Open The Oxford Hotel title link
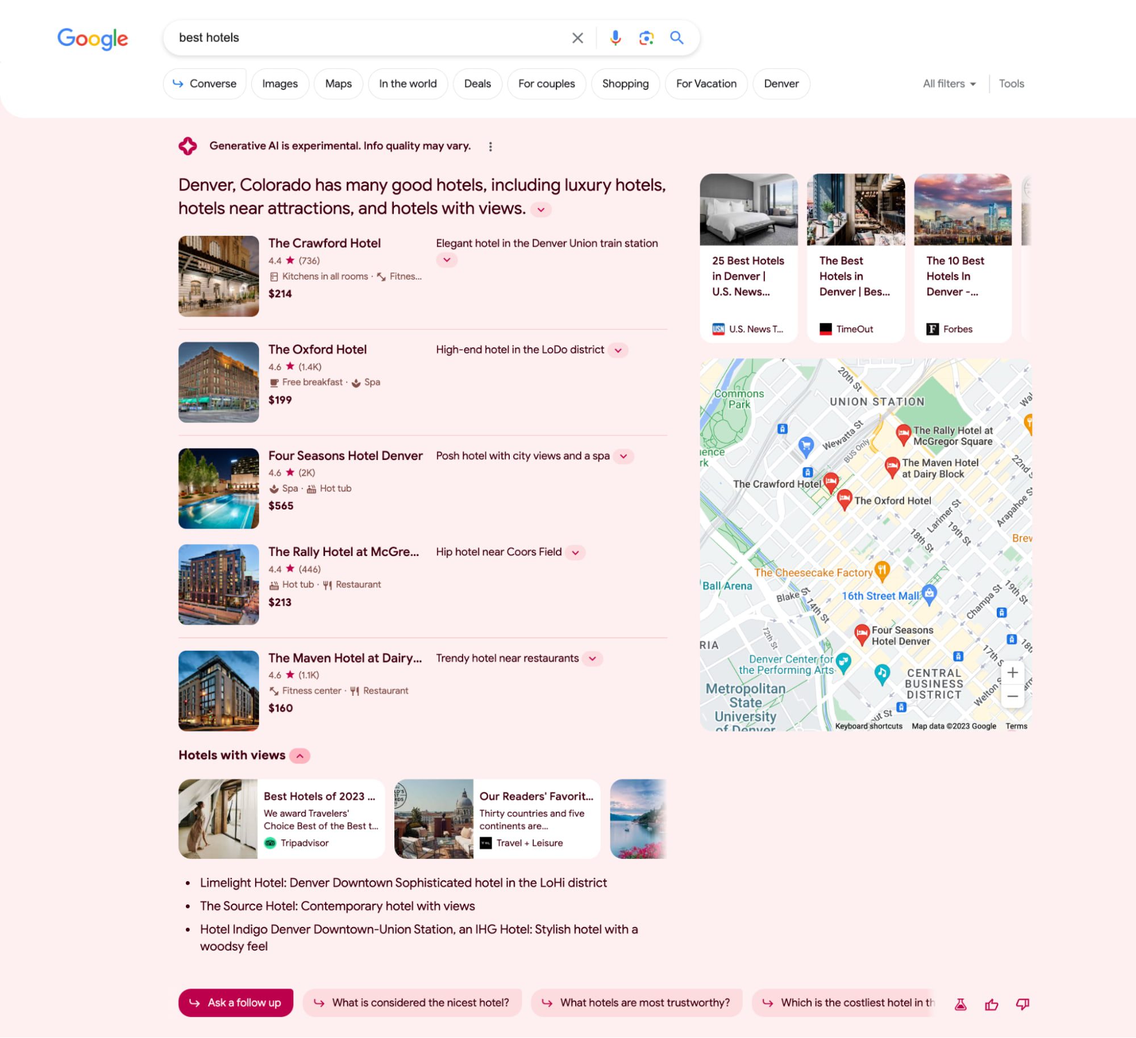 pyautogui.click(x=318, y=350)
